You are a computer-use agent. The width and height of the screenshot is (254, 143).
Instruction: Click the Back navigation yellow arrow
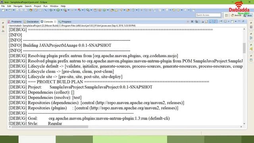(x=178, y=10)
